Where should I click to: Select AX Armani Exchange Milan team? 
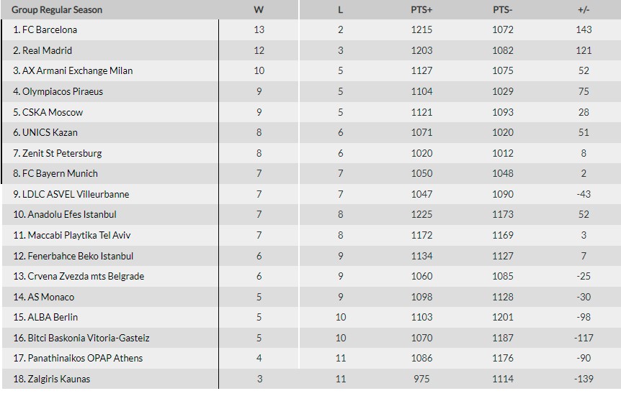(78, 71)
